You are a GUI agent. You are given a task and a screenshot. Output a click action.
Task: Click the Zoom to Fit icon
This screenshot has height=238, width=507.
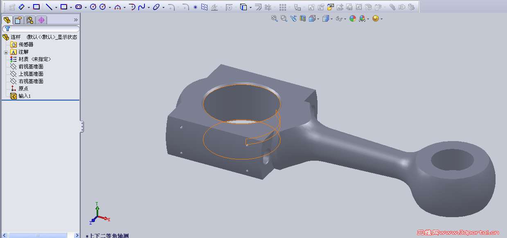coord(274,18)
